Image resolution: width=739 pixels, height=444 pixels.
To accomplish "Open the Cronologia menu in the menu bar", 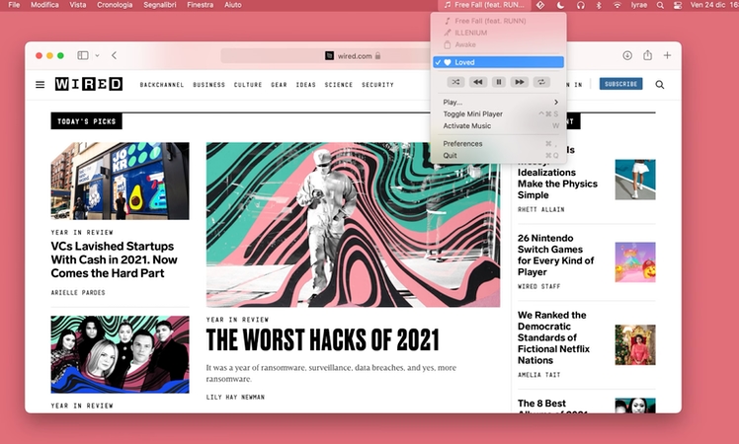I will [115, 5].
